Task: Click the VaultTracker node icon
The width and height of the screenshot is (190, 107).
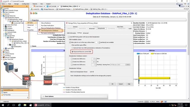Action: pos(6,48)
